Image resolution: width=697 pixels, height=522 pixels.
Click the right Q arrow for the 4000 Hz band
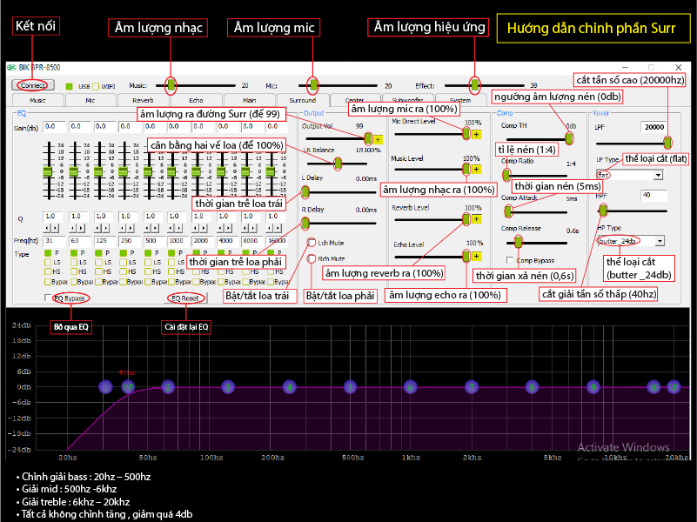tap(229, 228)
